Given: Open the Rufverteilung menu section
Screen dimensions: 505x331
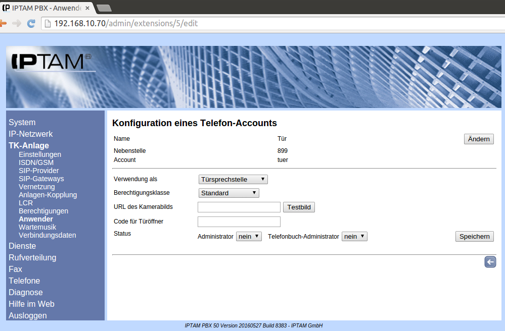Looking at the screenshot, I should pos(32,257).
